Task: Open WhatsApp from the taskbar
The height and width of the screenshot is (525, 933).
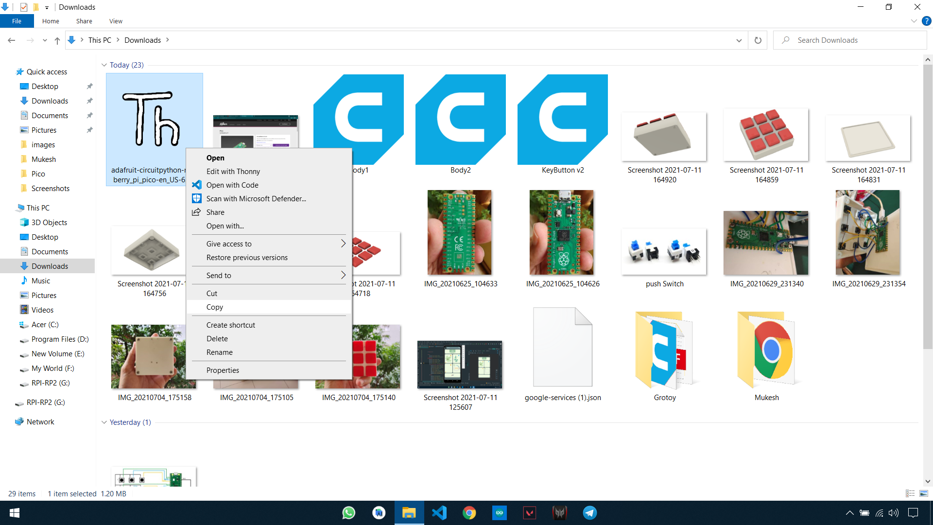Action: pos(348,513)
